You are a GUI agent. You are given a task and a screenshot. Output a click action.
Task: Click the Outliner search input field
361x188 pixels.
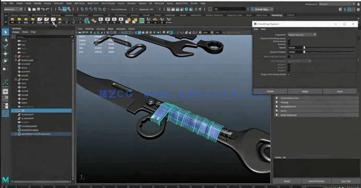43,37
